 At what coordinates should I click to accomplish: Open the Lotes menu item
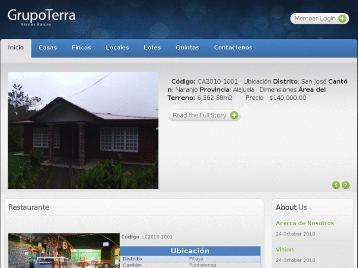coord(152,47)
